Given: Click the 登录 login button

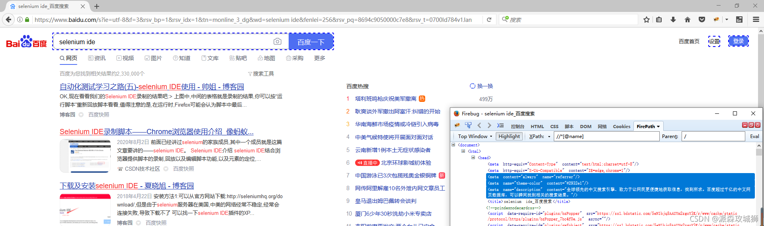Looking at the screenshot, I should [738, 41].
